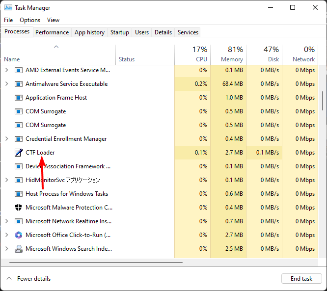Expand the Microsoft Network Realtime Inspection row
The image size is (327, 291).
[x=7, y=221]
